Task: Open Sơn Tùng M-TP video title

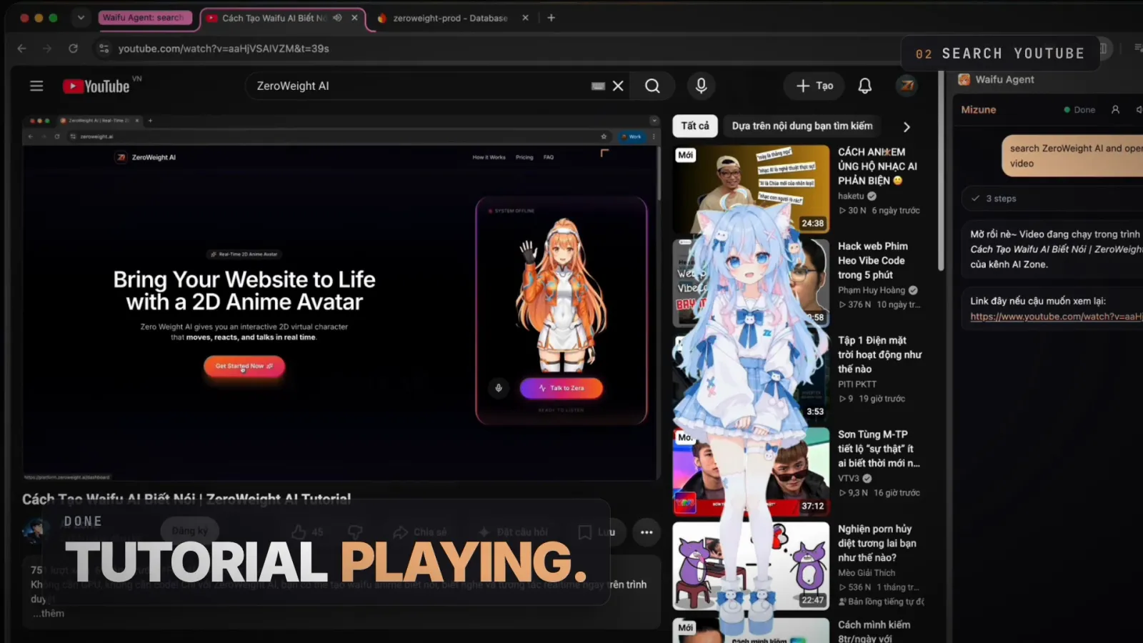Action: [879, 449]
